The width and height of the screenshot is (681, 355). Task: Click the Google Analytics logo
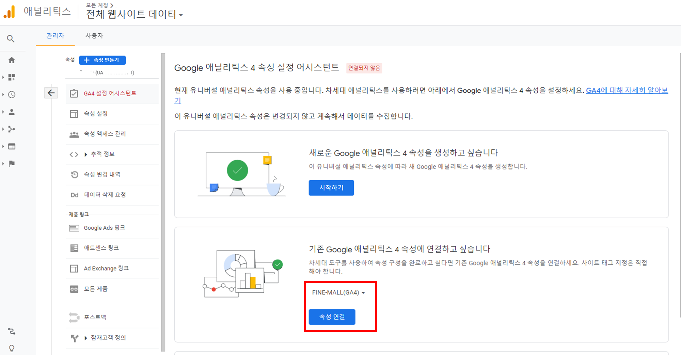(10, 12)
